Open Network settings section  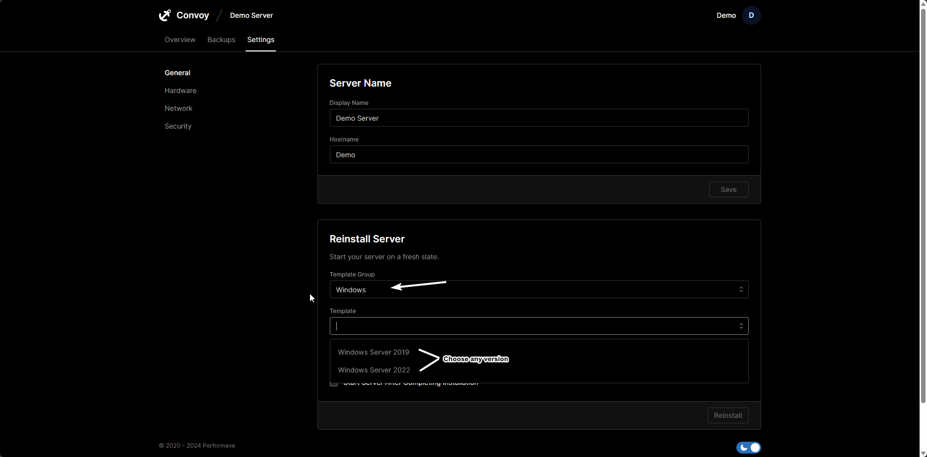tap(178, 108)
